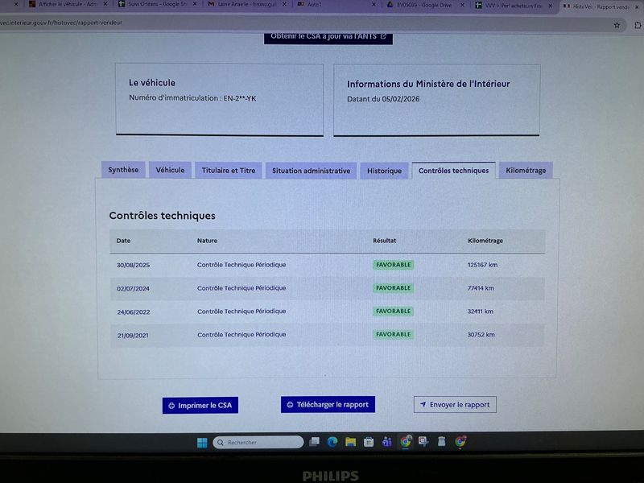Click inside the Rechercher taskbar search box

(x=258, y=442)
